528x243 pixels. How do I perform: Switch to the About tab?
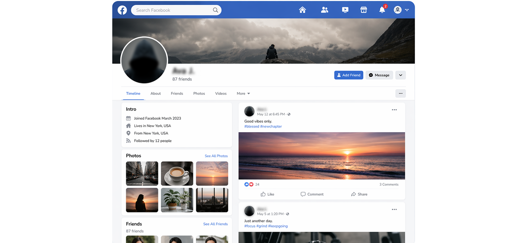click(x=155, y=94)
